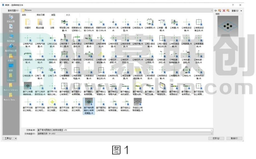Sort files by 修改日期 column header
Screen dimensions: 256x159
[x=41, y=15]
